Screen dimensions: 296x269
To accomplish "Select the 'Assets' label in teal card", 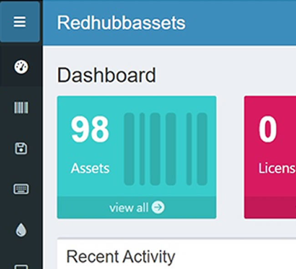I will coord(90,168).
